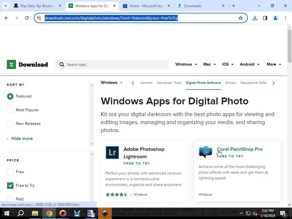Viewport: 292px width, 219px height.
Task: Open File Explorer from taskbar
Action: click(x=35, y=213)
